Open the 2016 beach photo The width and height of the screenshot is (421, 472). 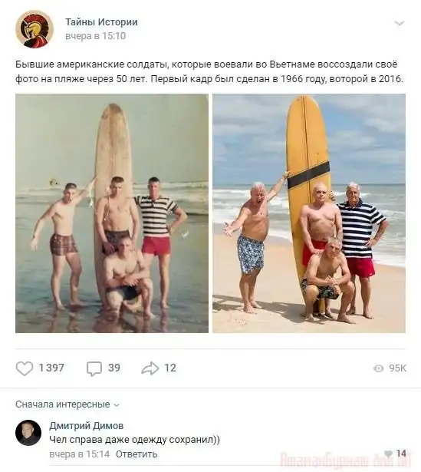(x=309, y=213)
